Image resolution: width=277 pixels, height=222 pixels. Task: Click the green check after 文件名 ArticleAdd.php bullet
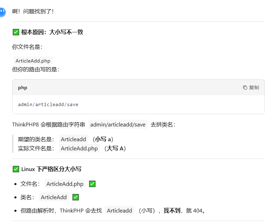point(93,184)
